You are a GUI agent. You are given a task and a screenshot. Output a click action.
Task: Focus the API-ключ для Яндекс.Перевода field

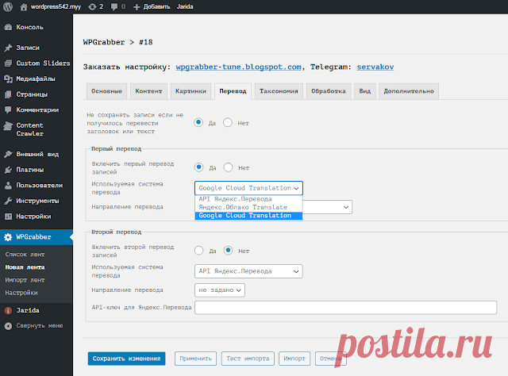point(346,307)
